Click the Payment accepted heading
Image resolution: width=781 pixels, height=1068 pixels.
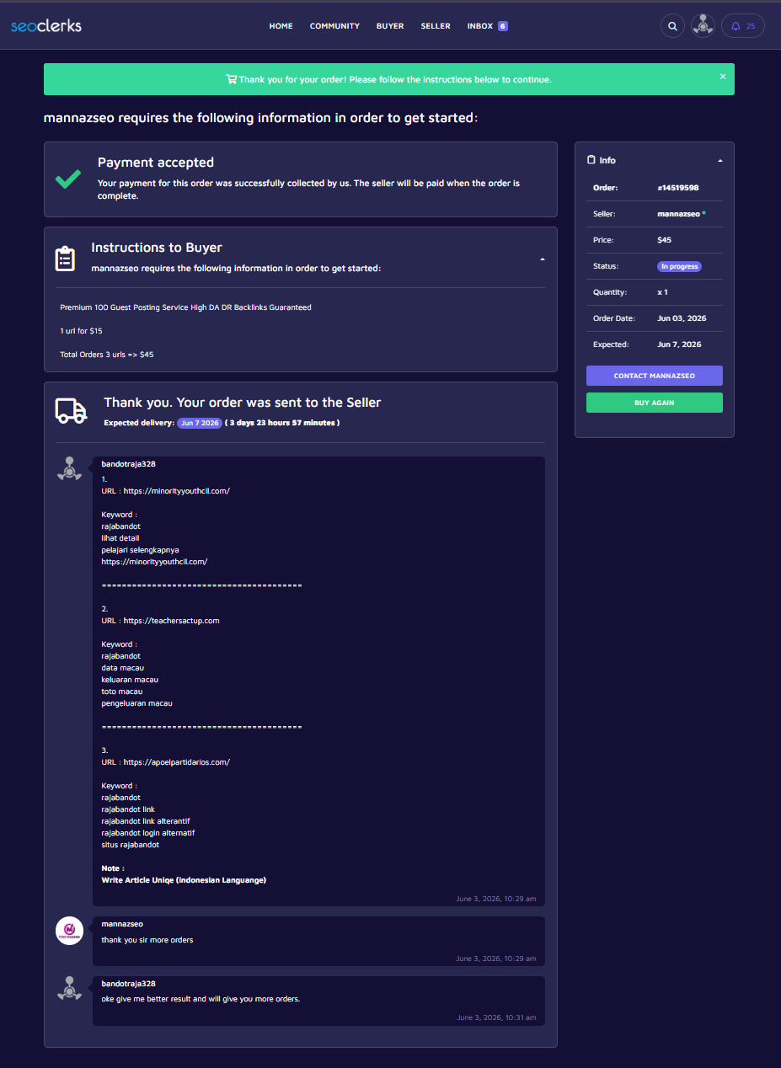[x=156, y=163]
